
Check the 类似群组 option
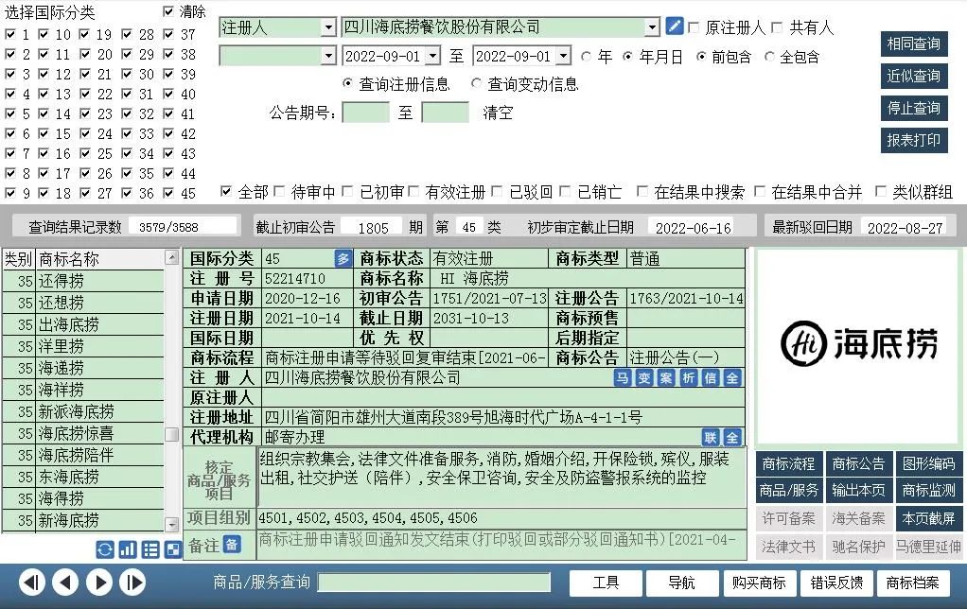881,192
